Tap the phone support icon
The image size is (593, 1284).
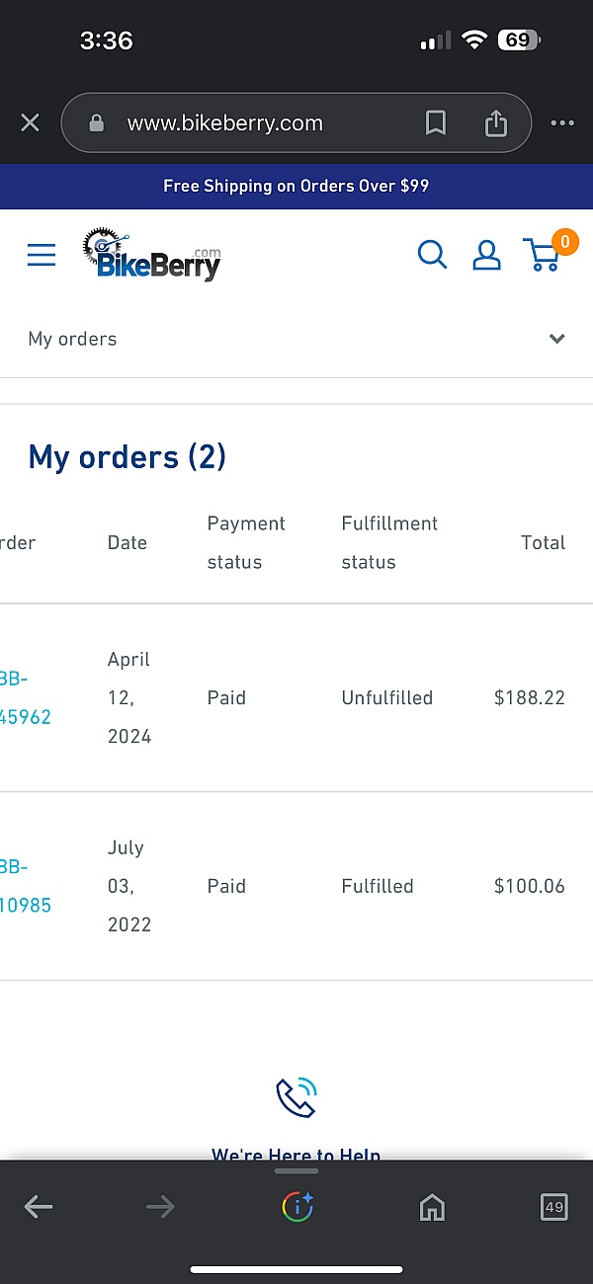[x=296, y=1097]
